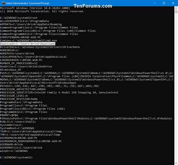Screen dimensions: 178x165
Task: Click the OneDrive=C:\Users\Brink\OneDrive line
Action: pos(26,66)
